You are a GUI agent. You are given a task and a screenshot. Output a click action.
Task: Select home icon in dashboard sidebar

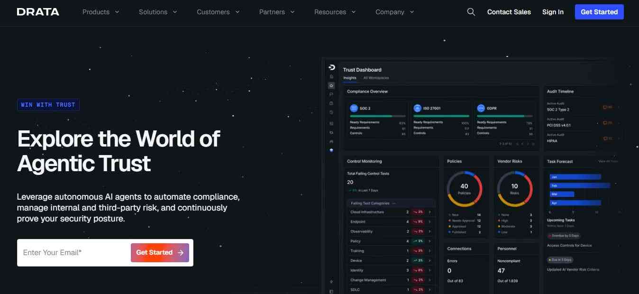(331, 85)
